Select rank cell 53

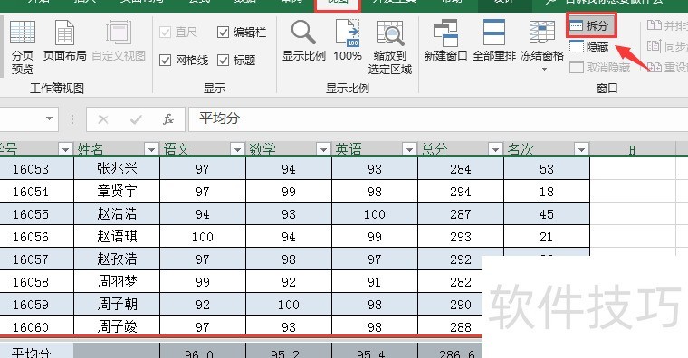tap(546, 169)
